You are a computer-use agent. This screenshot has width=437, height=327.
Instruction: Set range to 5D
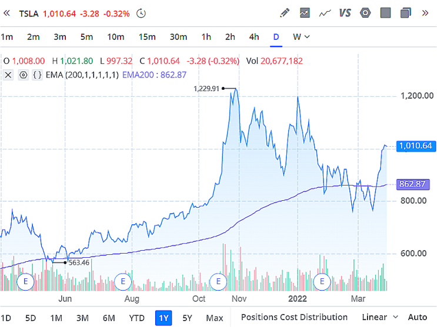(x=31, y=318)
